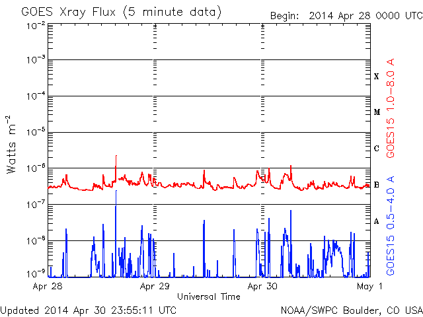This screenshot has width=423, height=317.
Task: Select the X flare class label
Action: [x=377, y=77]
